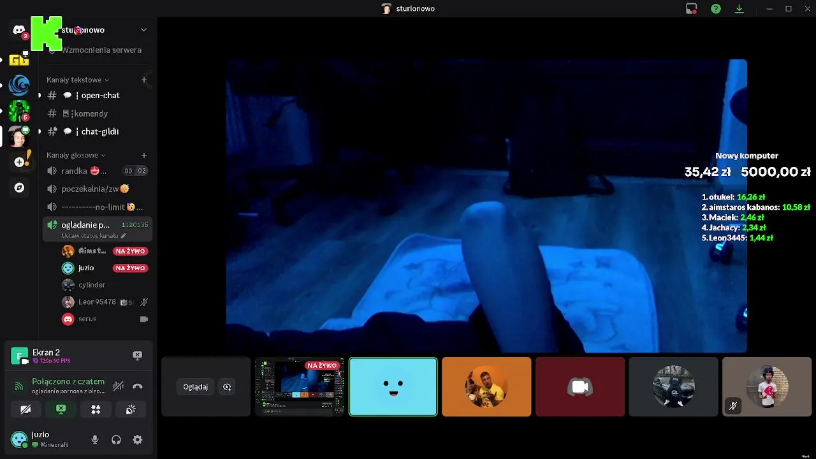816x459 pixels.
Task: Create a voice channel with the plus icon
Action: click(144, 155)
